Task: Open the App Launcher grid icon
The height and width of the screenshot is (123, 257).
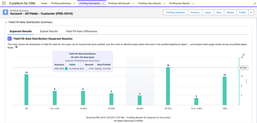Action: (x=4, y=3)
